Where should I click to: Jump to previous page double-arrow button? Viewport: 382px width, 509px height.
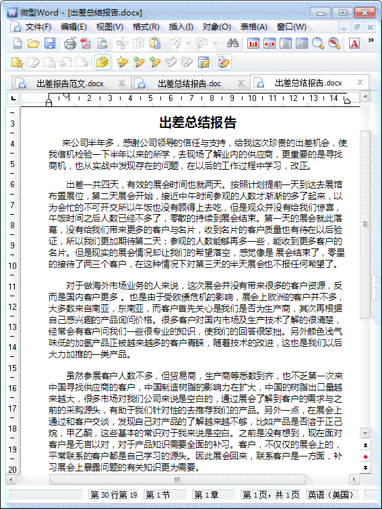[x=365, y=446]
